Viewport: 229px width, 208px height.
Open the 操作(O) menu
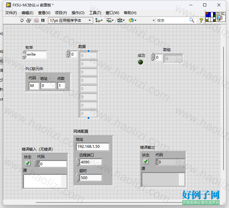[x=78, y=13]
